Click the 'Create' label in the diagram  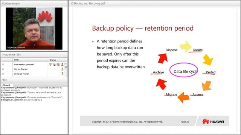click(x=197, y=50)
